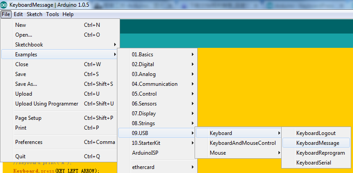Select Save in the File menu
This screenshot has width=353, height=173.
(x=59, y=74)
